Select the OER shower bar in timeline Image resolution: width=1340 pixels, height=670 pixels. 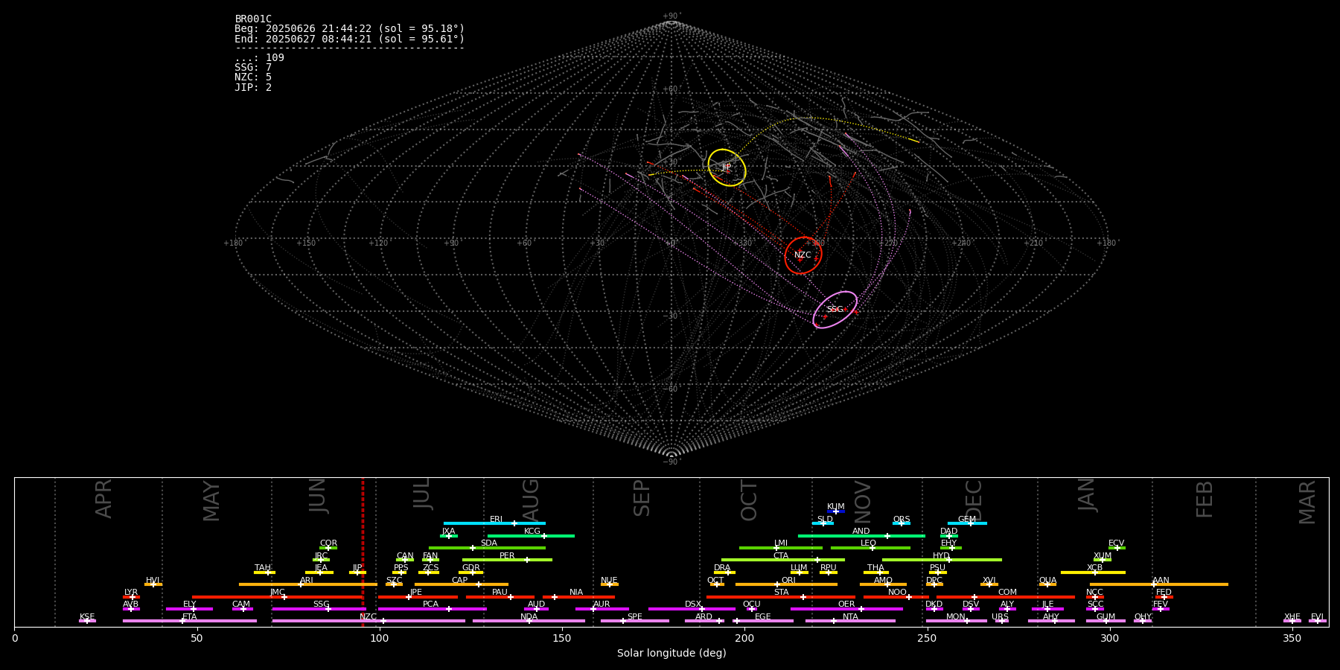846,609
